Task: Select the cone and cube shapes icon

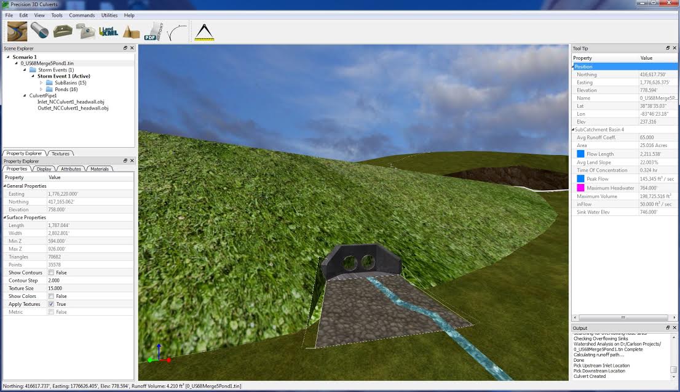Action: tap(130, 31)
